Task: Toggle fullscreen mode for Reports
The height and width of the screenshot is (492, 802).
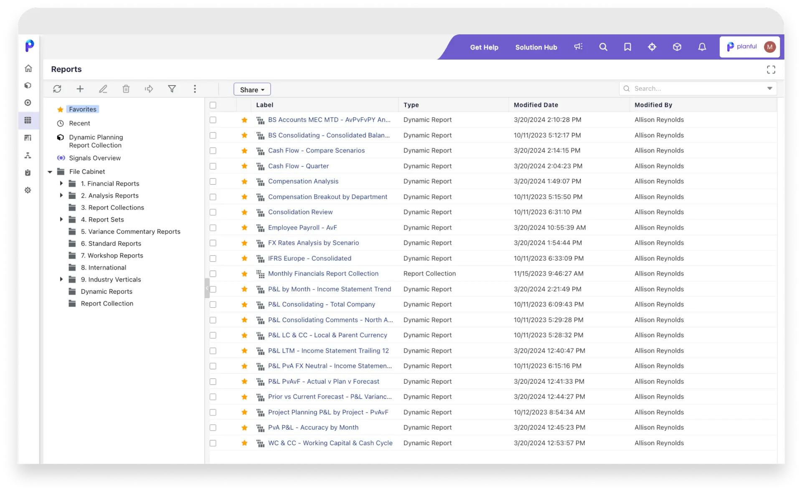Action: (x=771, y=70)
